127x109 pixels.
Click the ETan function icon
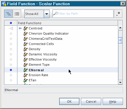coord(26,80)
